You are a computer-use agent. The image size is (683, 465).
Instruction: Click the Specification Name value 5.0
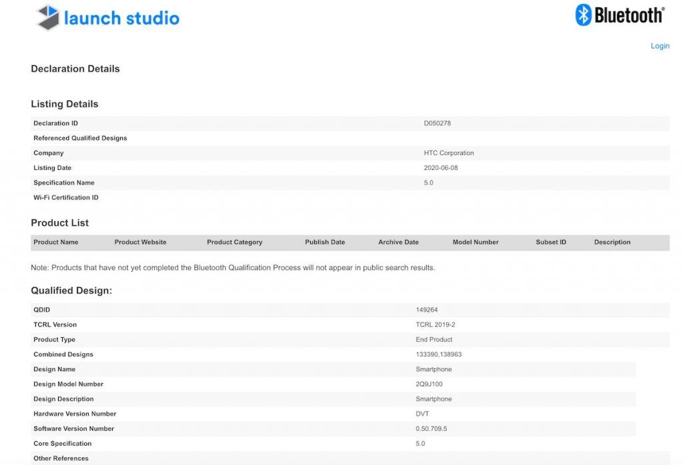pos(429,183)
